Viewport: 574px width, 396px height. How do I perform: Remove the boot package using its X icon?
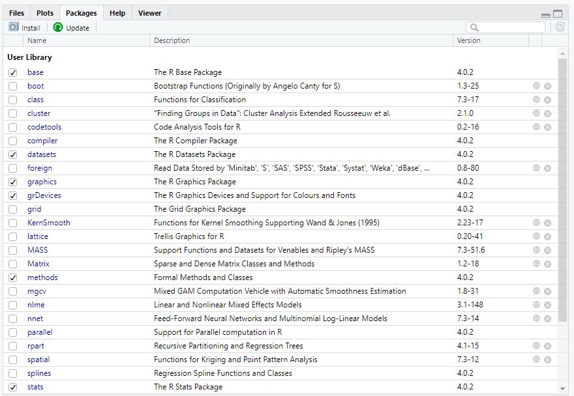point(547,86)
